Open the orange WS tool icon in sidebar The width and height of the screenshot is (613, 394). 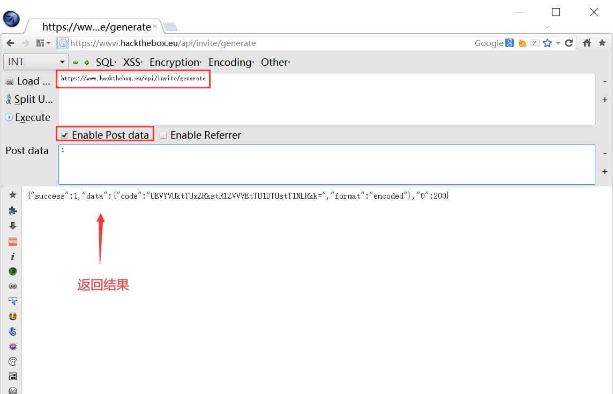pos(12,241)
